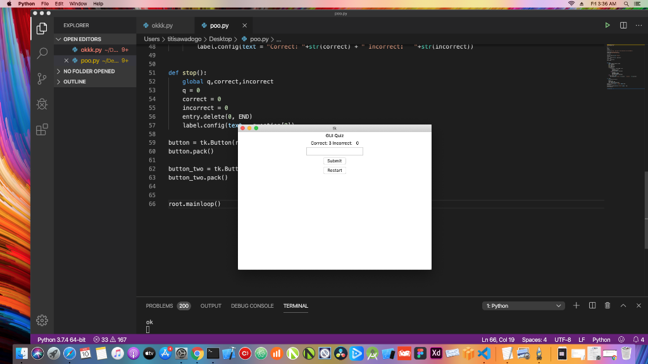648x364 pixels.
Task: Click Spaces: 4 indentation in status bar
Action: coord(534,339)
